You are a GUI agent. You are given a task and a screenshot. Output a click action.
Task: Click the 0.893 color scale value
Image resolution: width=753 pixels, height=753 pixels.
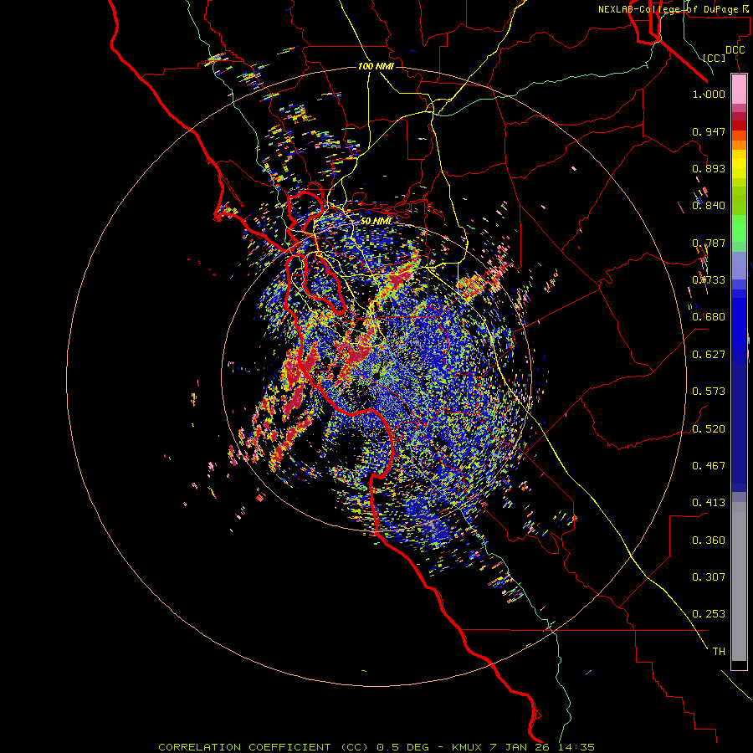(x=709, y=168)
